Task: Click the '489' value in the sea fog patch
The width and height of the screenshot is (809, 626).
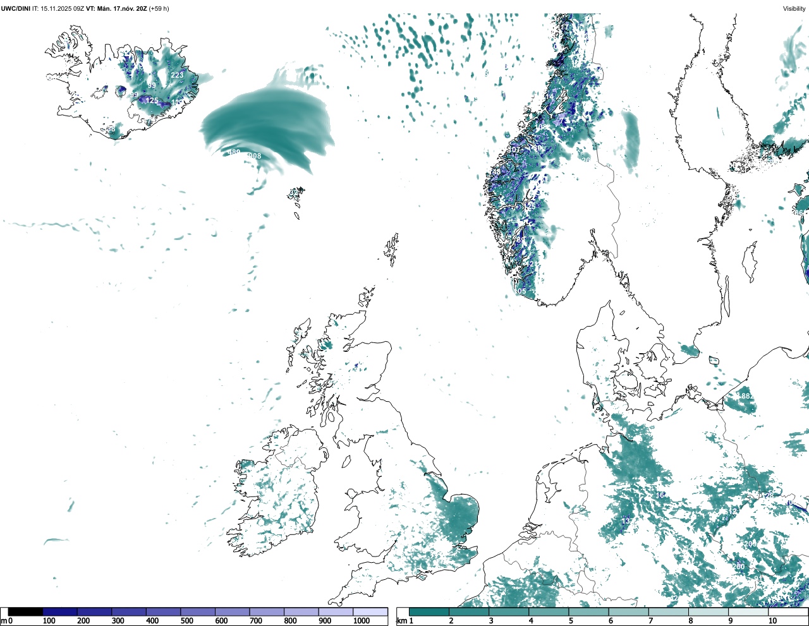Action: pyautogui.click(x=234, y=152)
